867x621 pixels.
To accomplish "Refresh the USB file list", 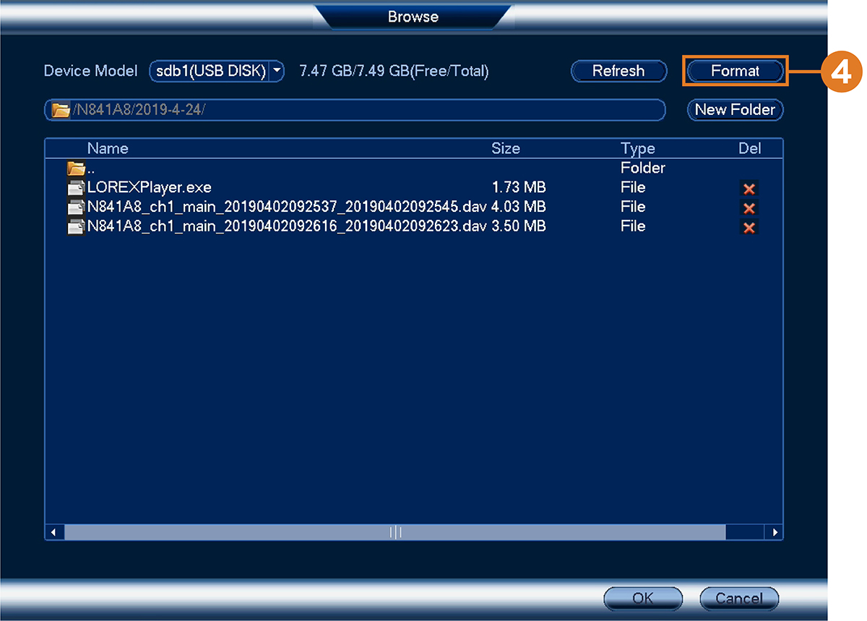I will click(618, 71).
